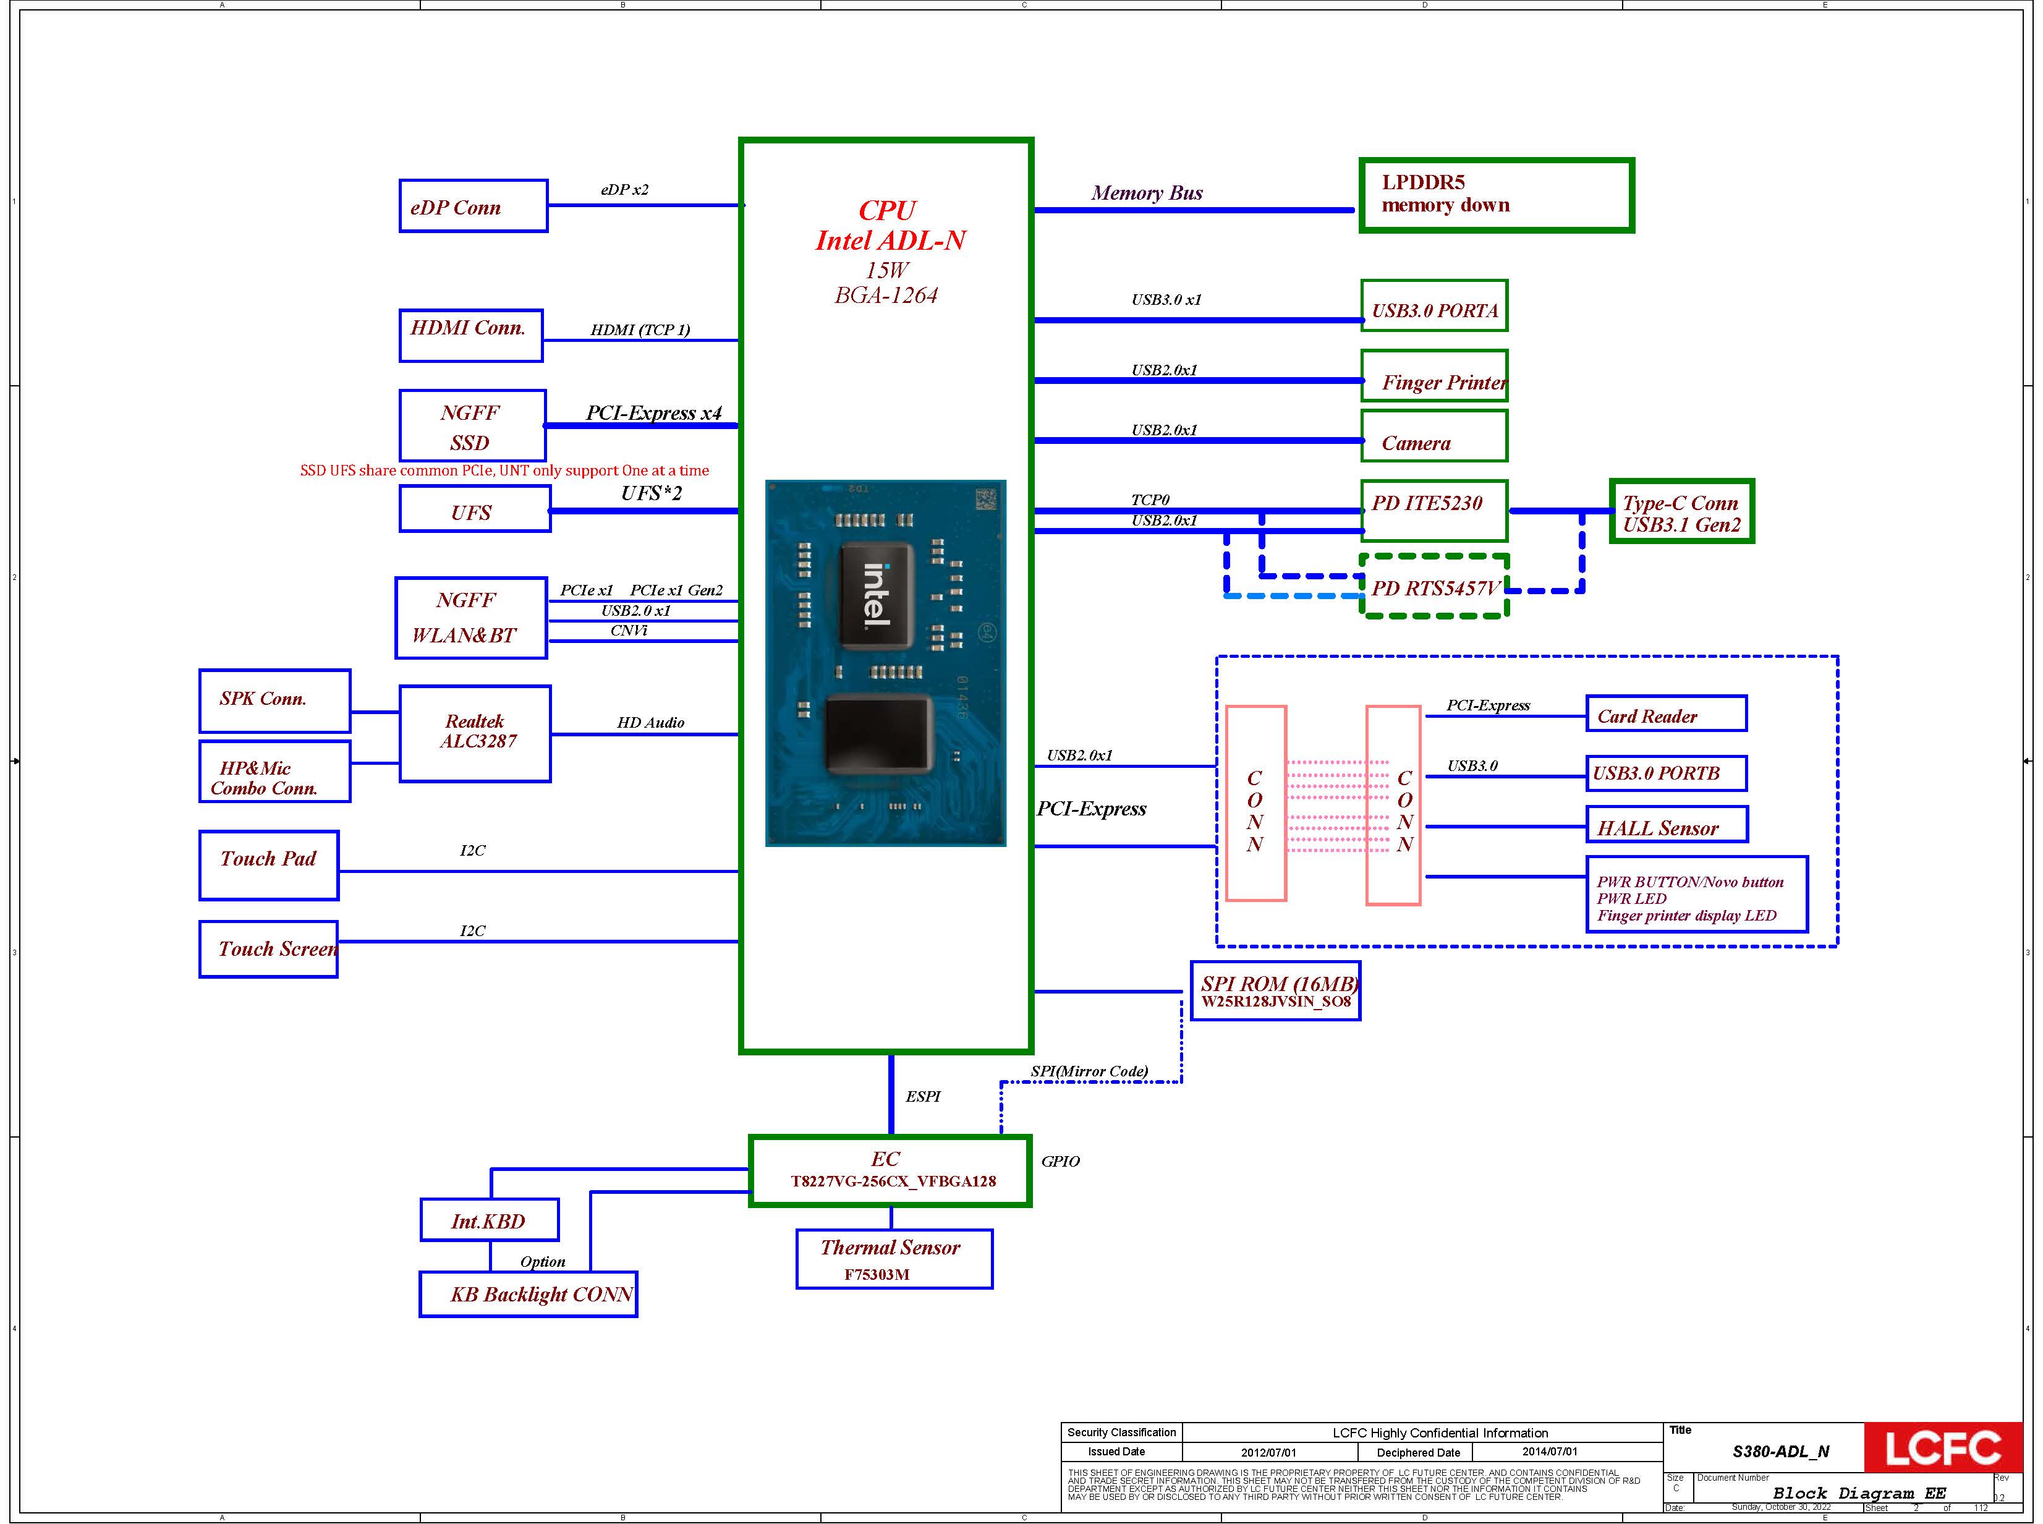Select the USB3.0 PORTA block
The image size is (2043, 1524).
tap(1433, 306)
